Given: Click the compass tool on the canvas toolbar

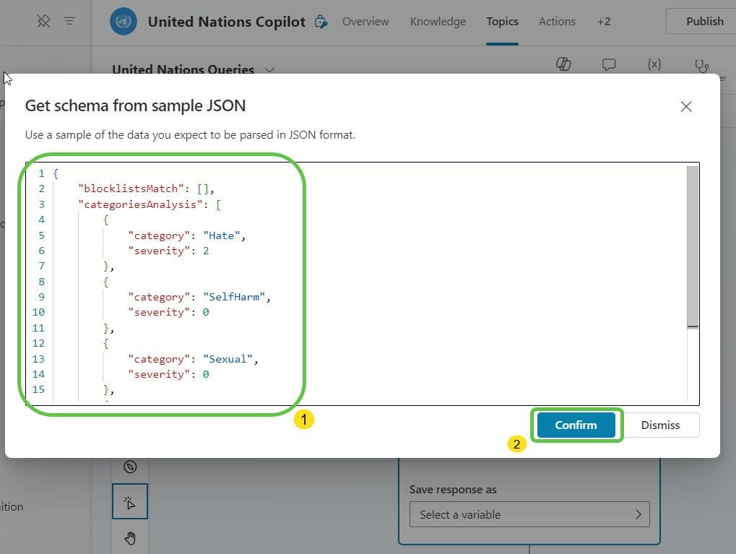Looking at the screenshot, I should [130, 465].
